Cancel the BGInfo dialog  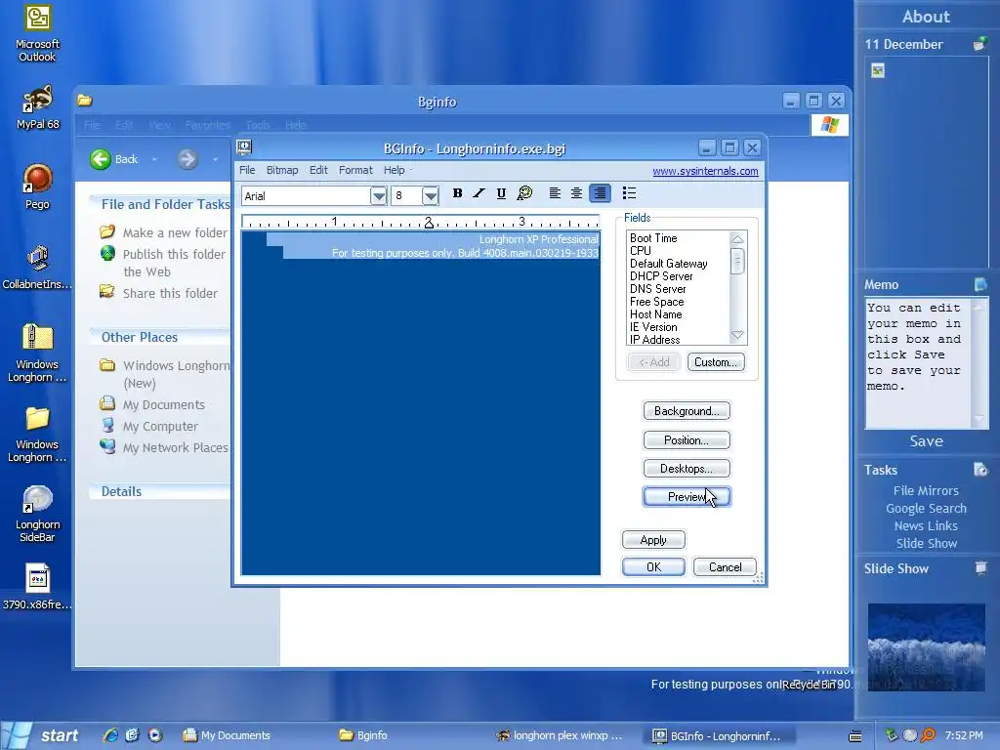pos(725,567)
